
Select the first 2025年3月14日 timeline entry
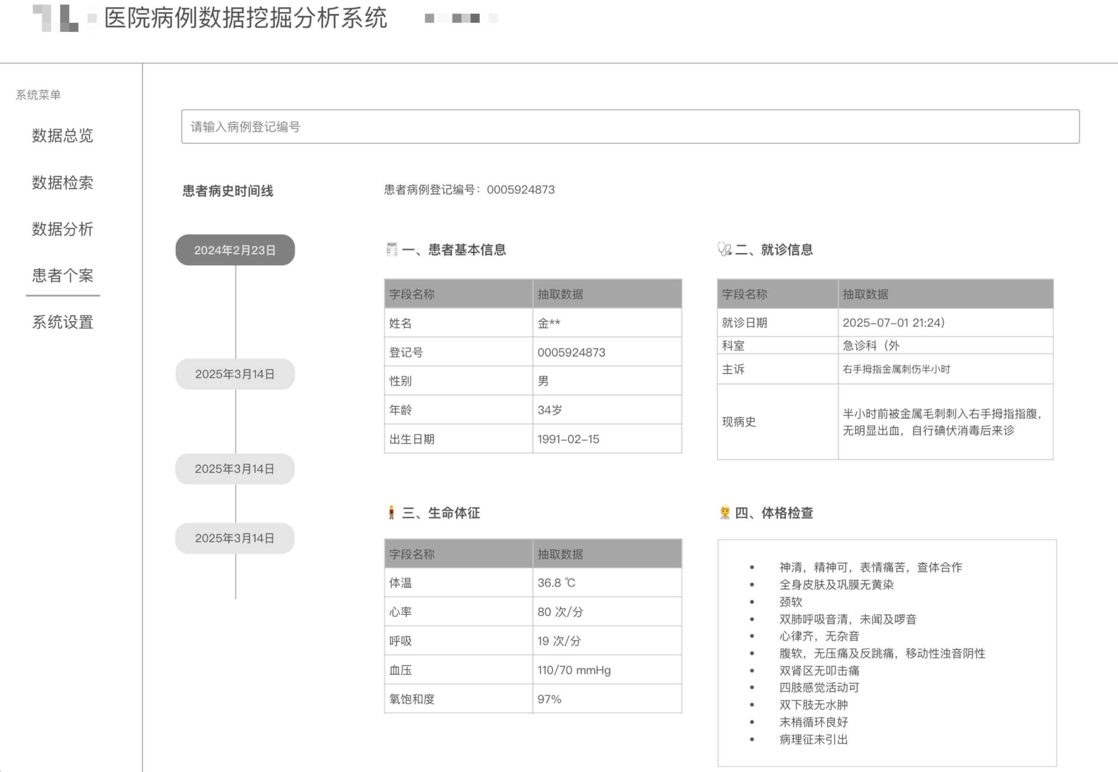[235, 374]
